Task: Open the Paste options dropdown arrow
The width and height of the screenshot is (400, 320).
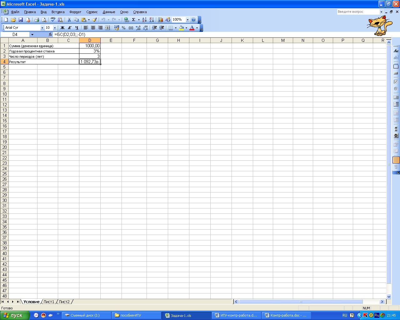Action: (x=89, y=20)
